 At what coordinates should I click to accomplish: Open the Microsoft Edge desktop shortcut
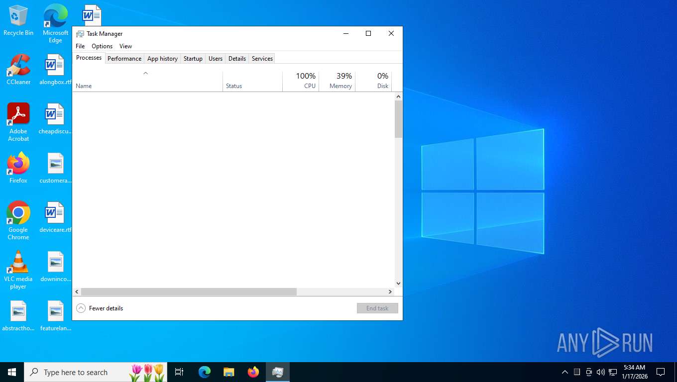[x=55, y=24]
